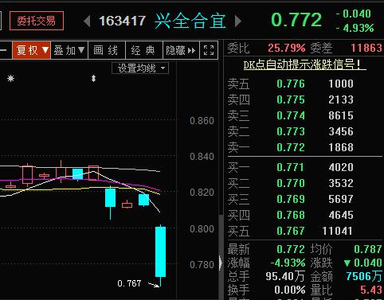Image resolution: width=384 pixels, height=300 pixels.
Task: Click 委比 value 25.79%
Action: pos(287,48)
